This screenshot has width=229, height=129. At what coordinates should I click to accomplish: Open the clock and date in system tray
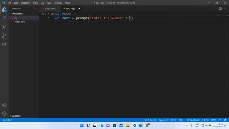[x=218, y=125]
